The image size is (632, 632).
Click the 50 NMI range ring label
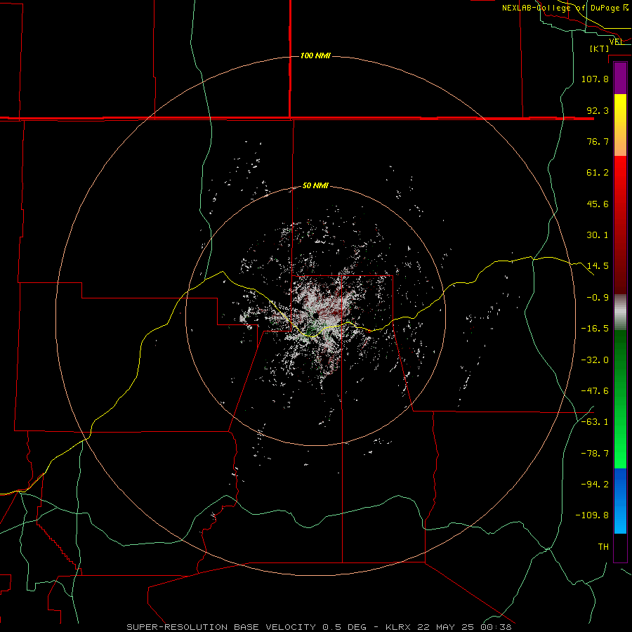coord(315,185)
